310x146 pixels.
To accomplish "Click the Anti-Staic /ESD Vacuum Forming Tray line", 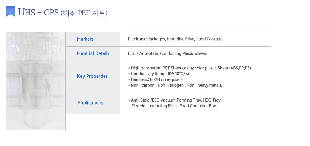I will click(x=175, y=100).
